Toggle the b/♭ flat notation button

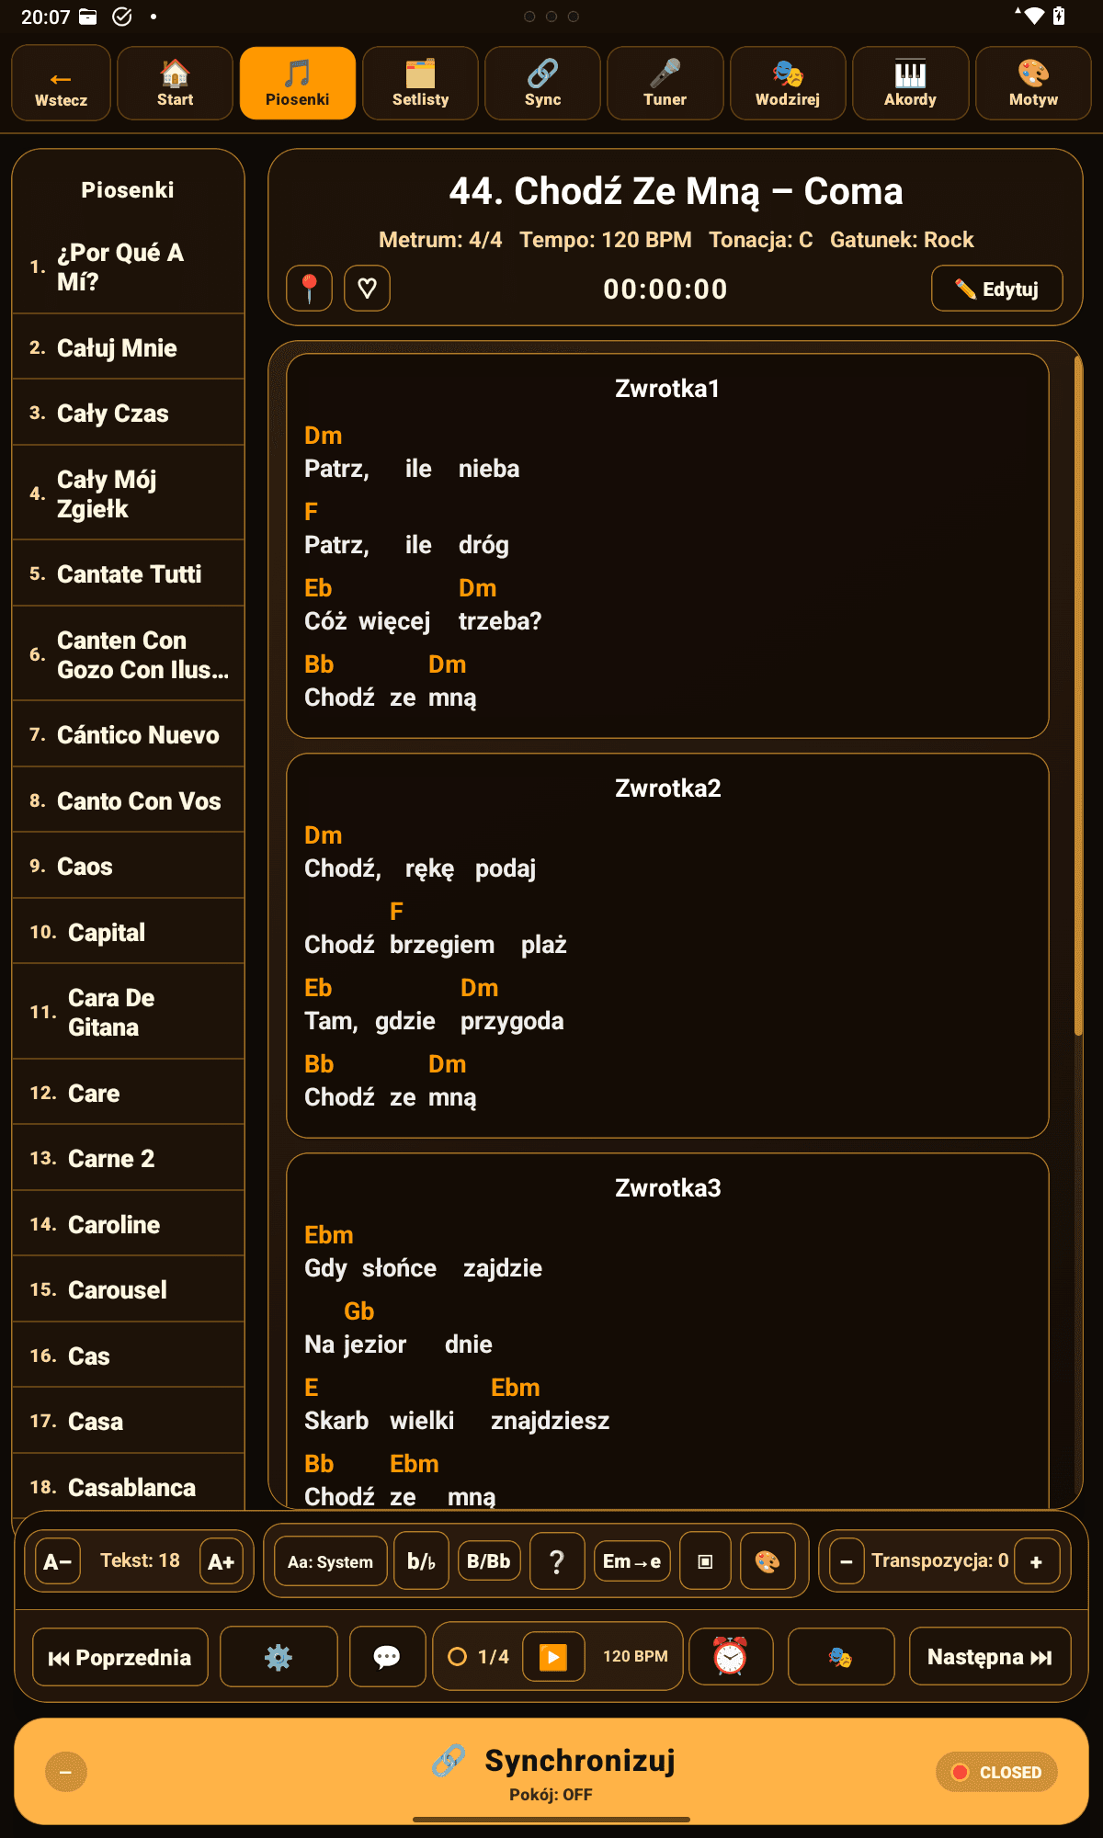click(421, 1561)
